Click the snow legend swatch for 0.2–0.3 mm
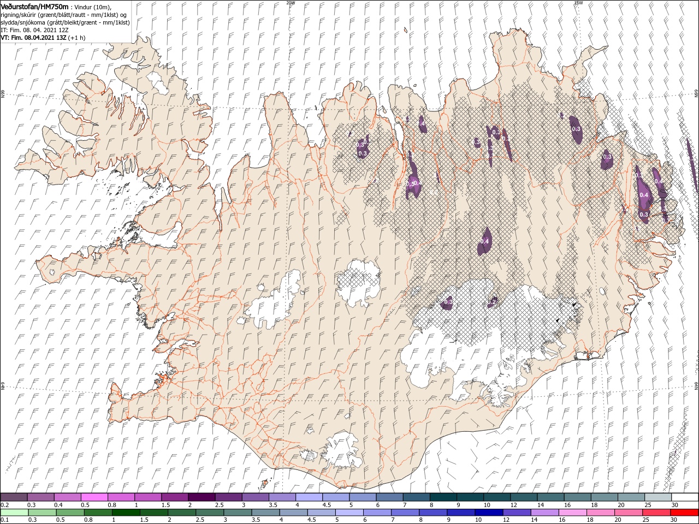699x524 pixels. pyautogui.click(x=14, y=497)
